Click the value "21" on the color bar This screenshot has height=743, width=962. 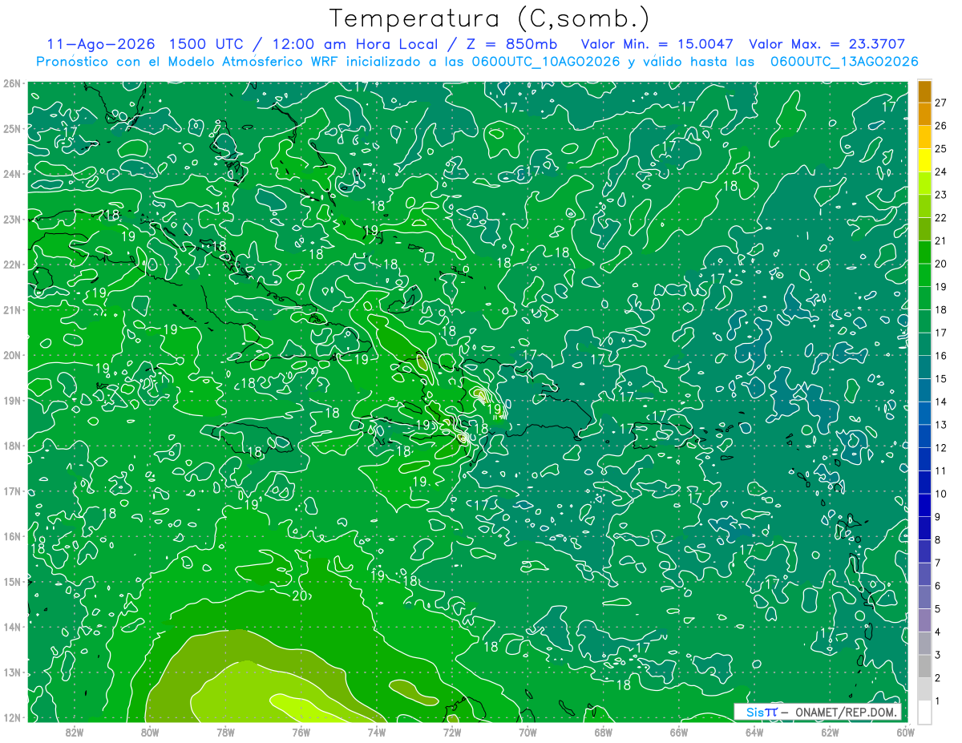coord(941,240)
